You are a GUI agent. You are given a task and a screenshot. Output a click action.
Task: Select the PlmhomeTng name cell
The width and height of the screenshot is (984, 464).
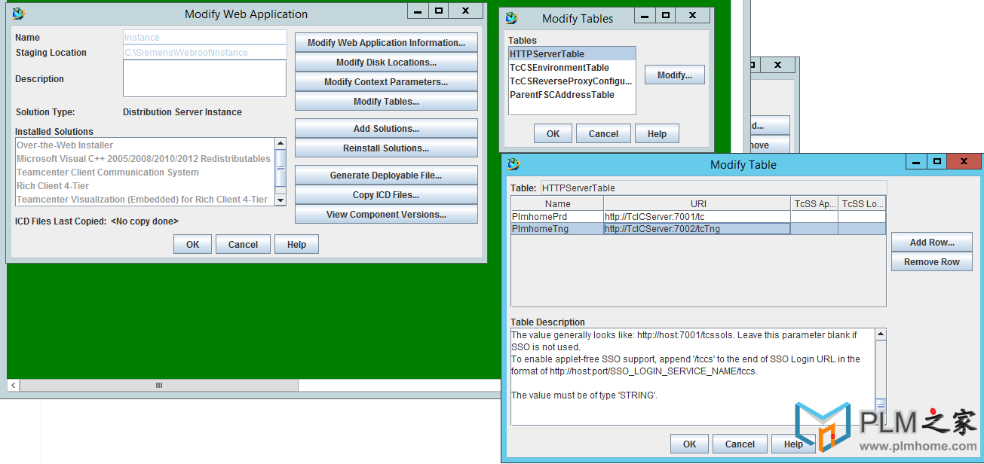pos(557,229)
